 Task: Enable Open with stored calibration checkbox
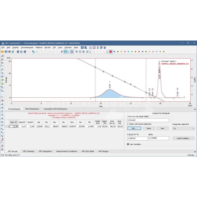coord(129,124)
